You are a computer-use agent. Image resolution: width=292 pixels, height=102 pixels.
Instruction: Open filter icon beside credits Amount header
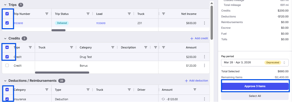[x=163, y=47]
